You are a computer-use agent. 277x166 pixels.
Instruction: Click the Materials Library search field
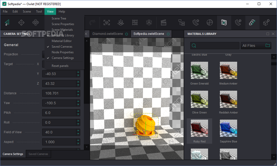pos(215,46)
